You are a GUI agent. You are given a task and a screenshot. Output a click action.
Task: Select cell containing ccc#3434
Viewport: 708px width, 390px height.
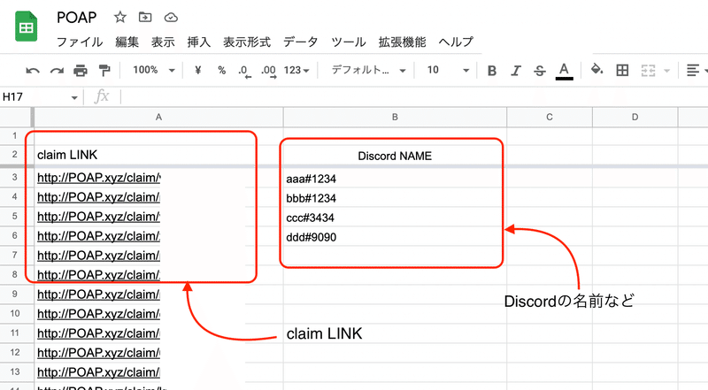coord(395,218)
